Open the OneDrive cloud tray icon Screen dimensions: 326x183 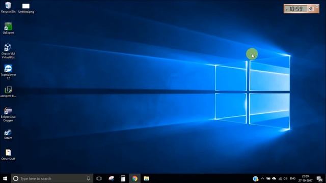pyautogui.click(x=274, y=178)
